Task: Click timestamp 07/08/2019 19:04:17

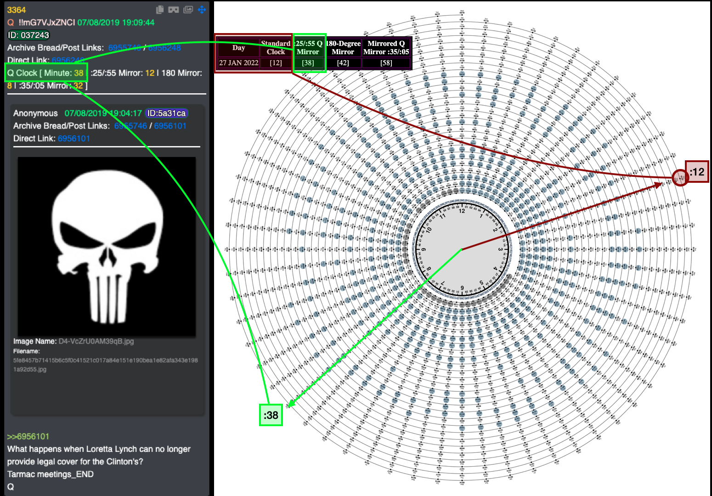Action: point(103,113)
